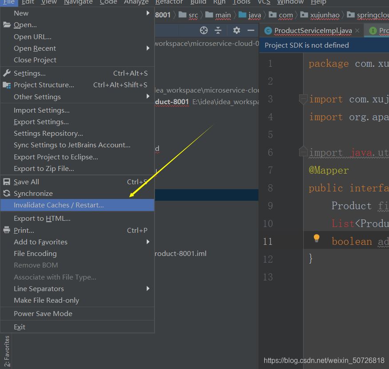The image size is (389, 369).
Task: Click the locate/scroll-from-source crosshair icon
Action: (x=204, y=30)
